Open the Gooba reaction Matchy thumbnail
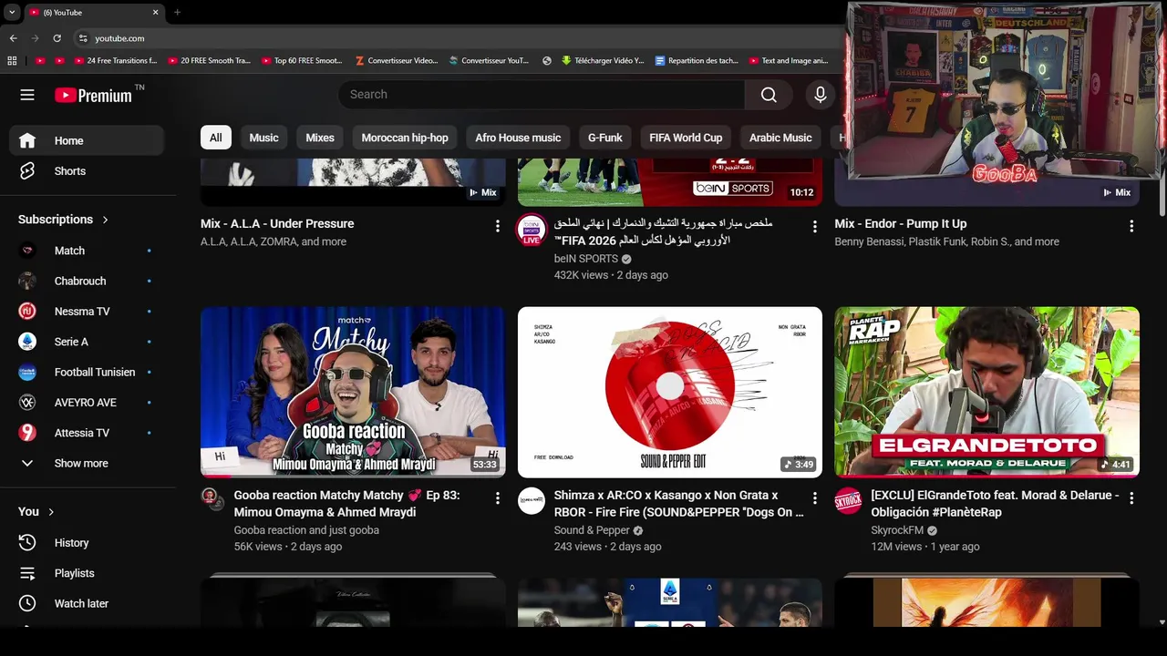Image resolution: width=1167 pixels, height=656 pixels. pos(353,392)
